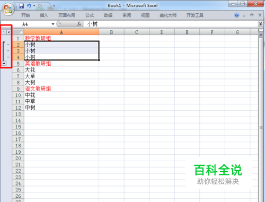Select column C header
The width and height of the screenshot is (265, 202).
(137, 32)
